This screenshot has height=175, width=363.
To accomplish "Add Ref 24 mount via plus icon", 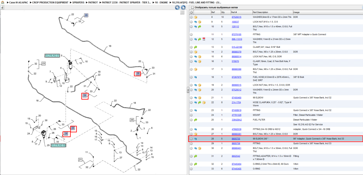I will (191, 115).
